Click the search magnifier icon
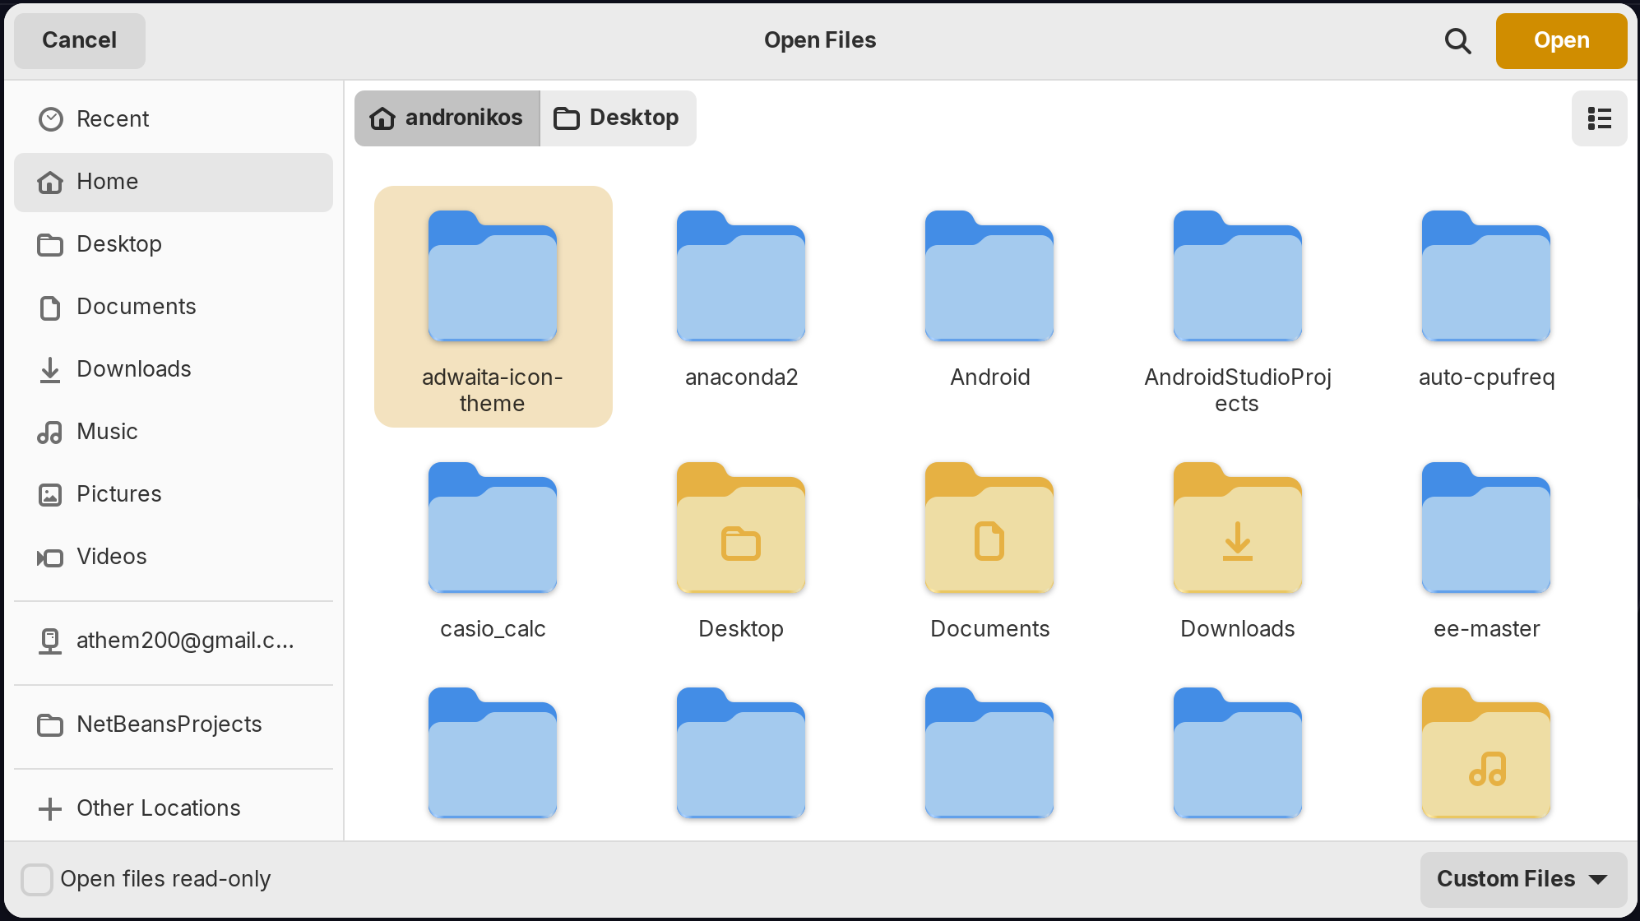 pyautogui.click(x=1457, y=40)
